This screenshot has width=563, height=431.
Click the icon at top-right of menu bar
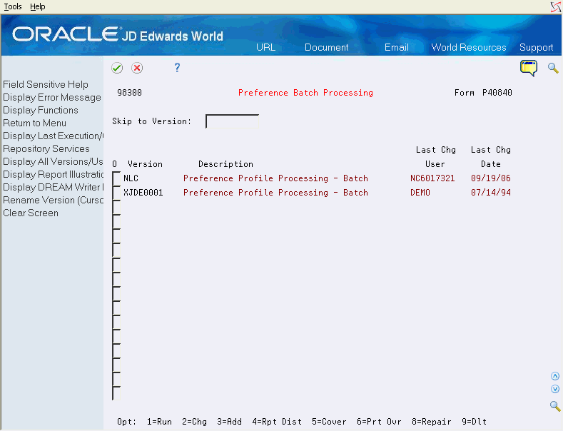pos(556,6)
